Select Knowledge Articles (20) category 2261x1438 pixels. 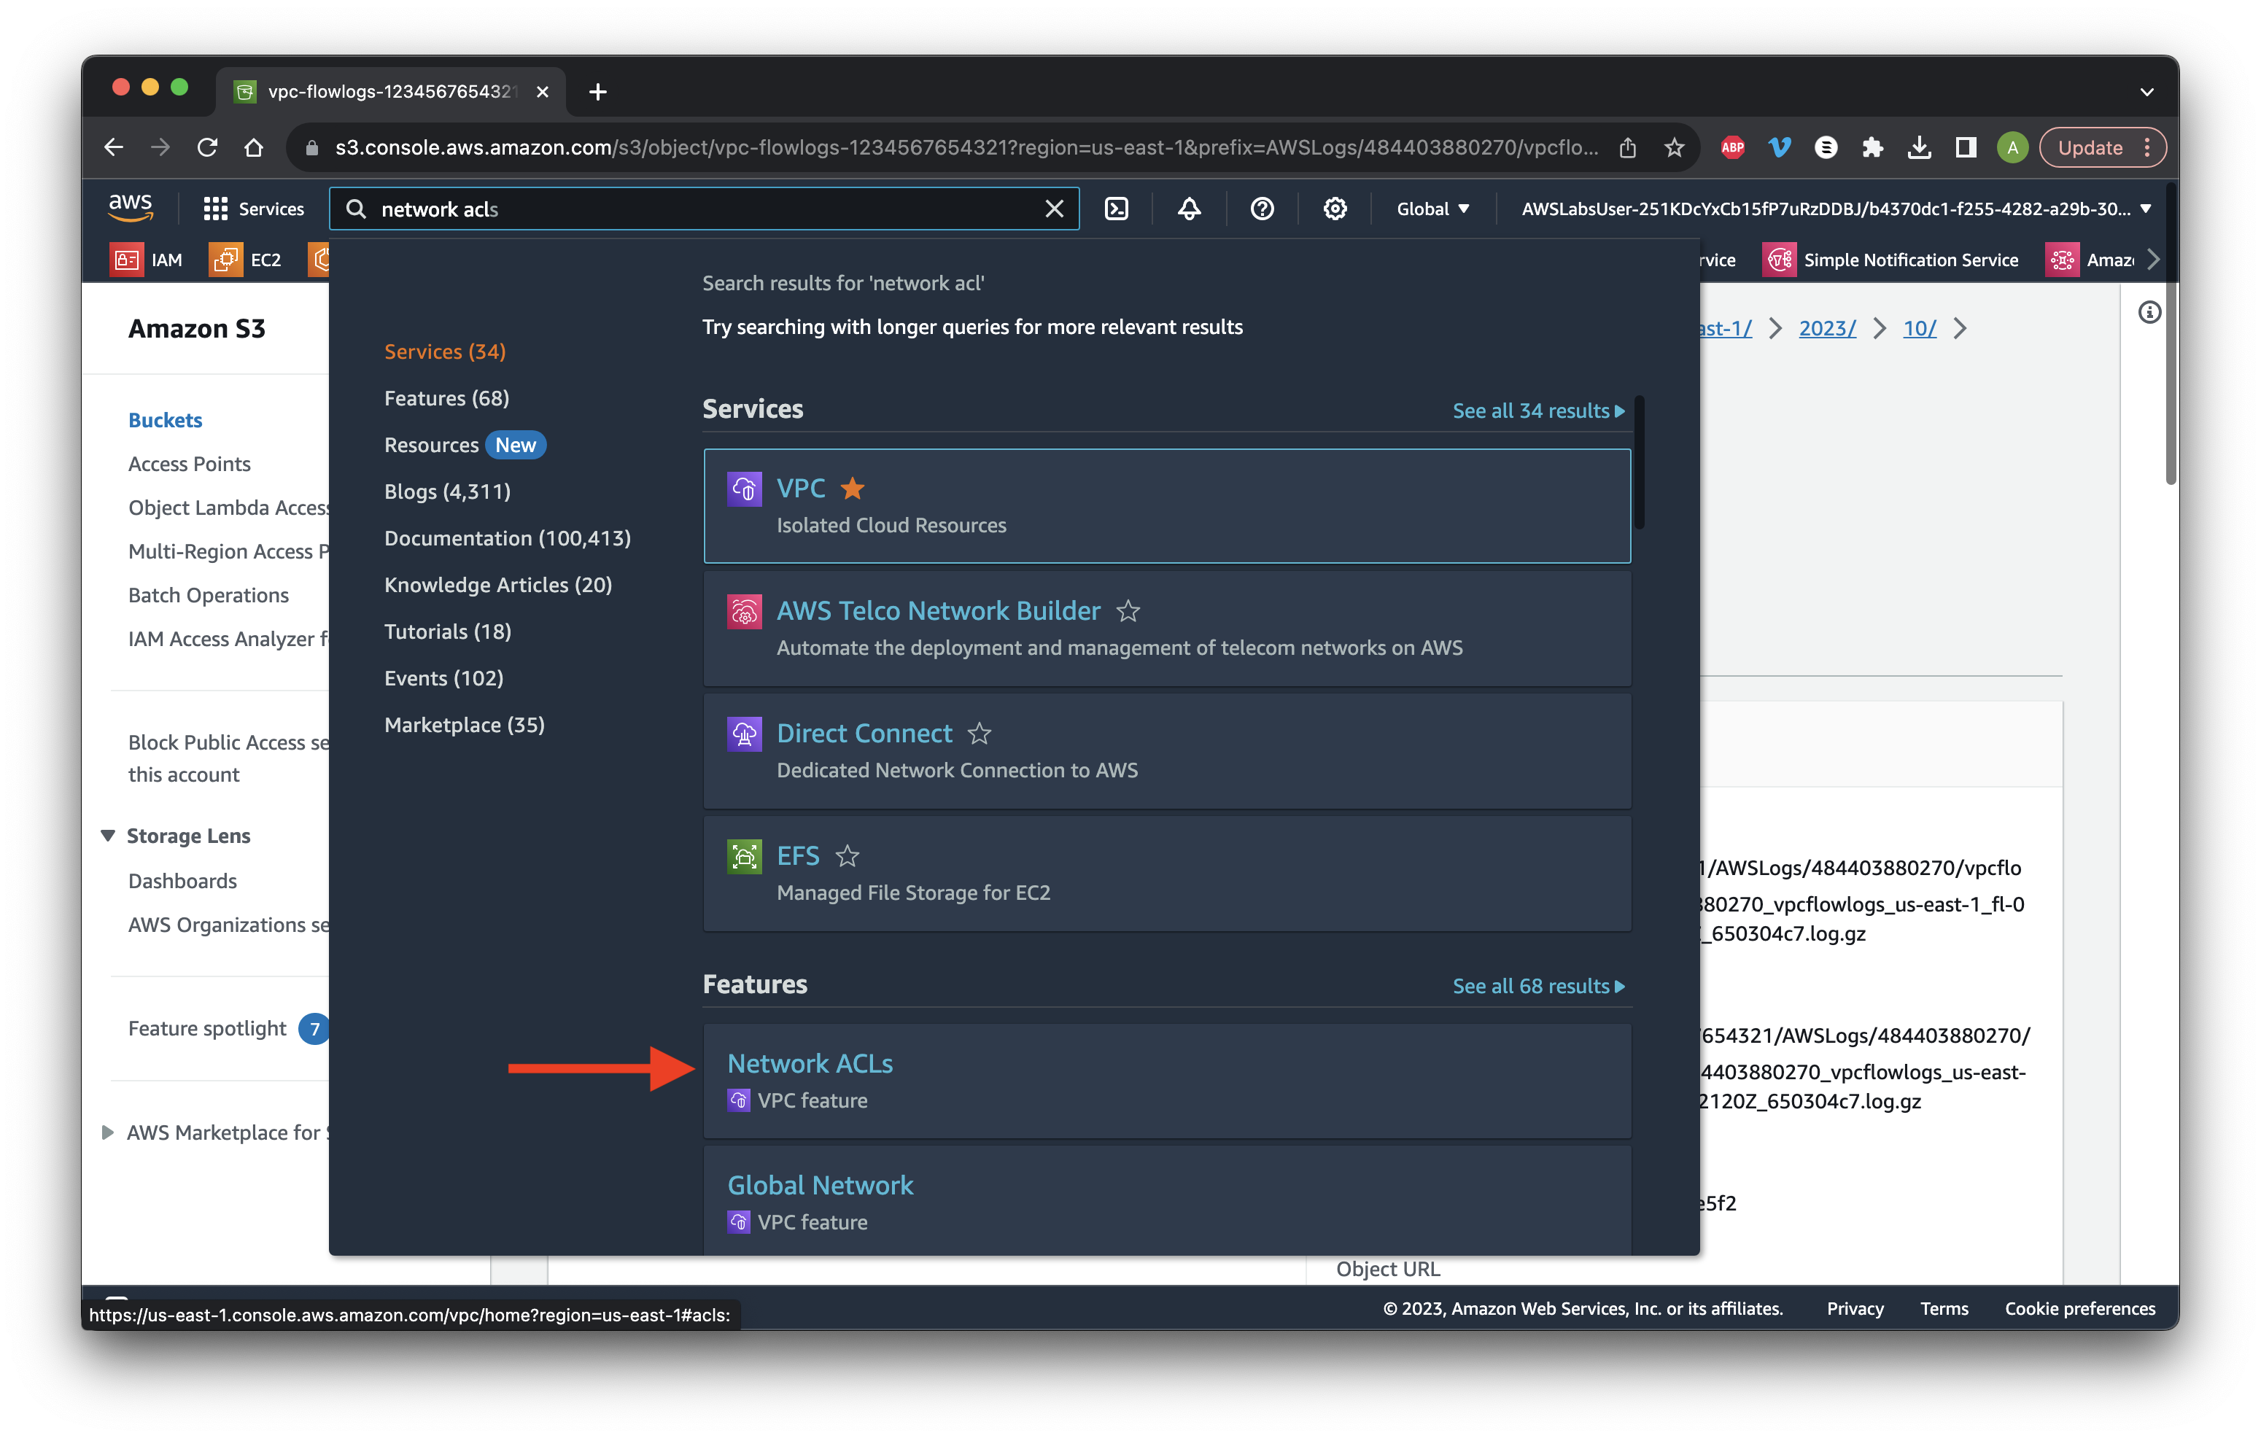(497, 584)
